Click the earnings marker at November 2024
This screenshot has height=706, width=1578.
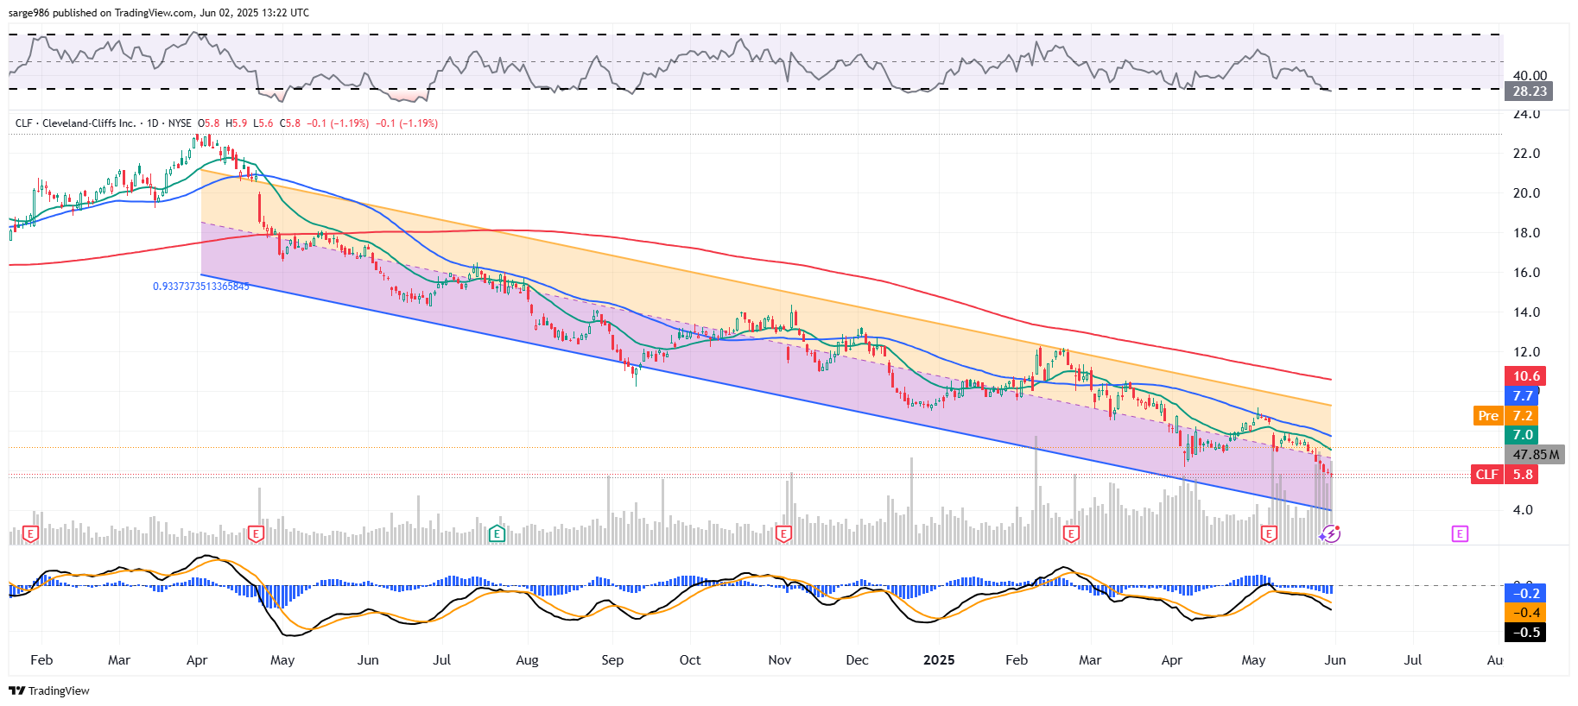[x=783, y=534]
